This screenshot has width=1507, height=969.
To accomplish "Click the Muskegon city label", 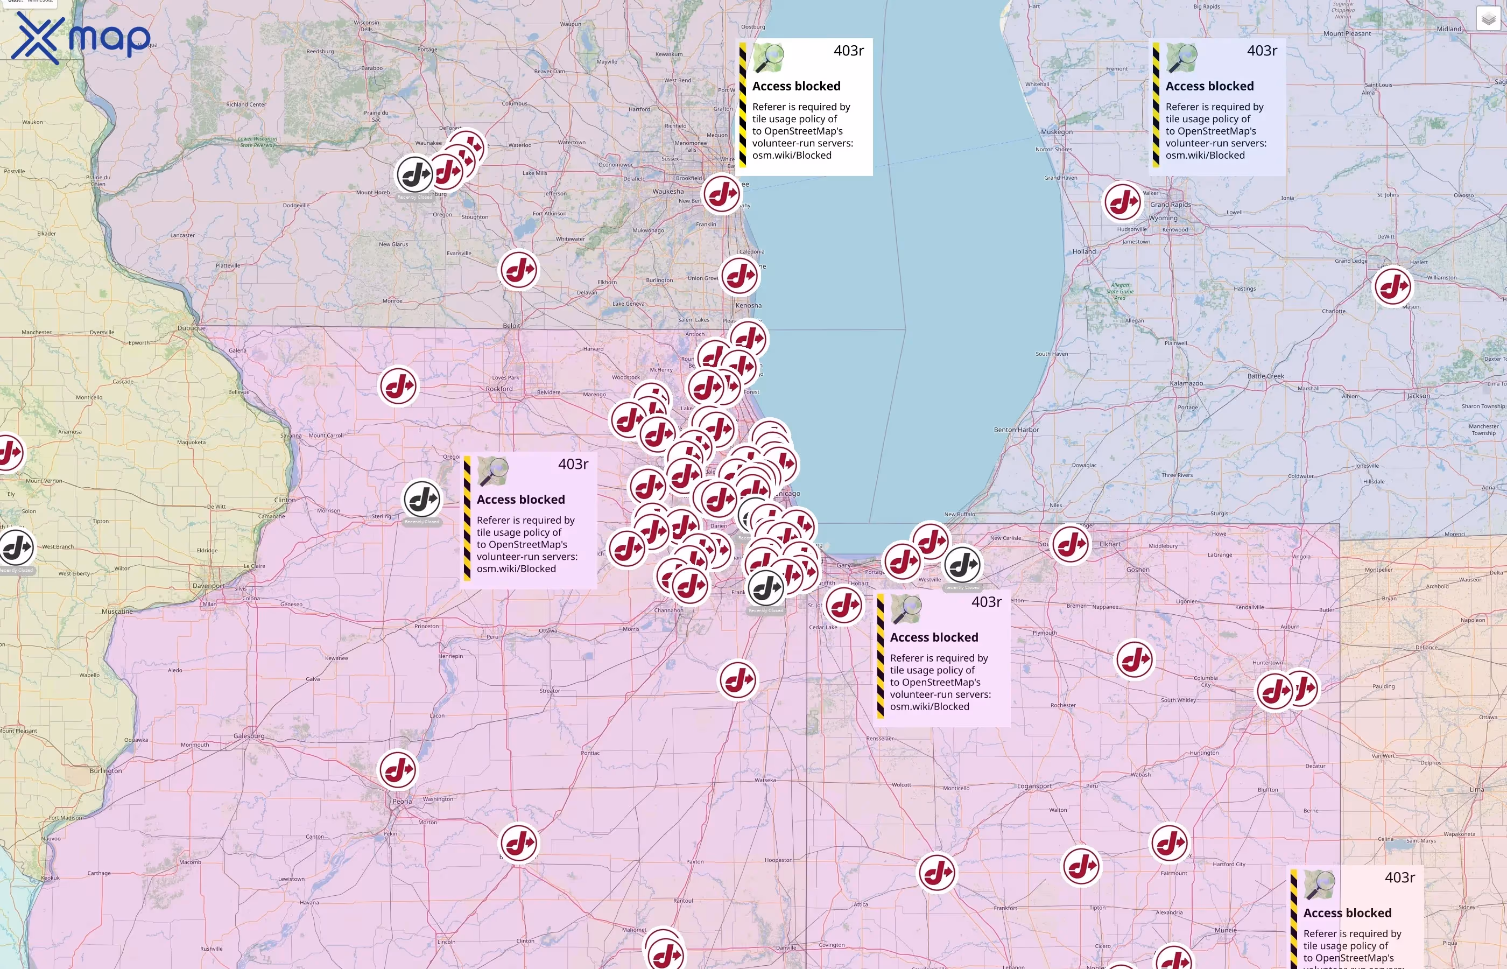I will 1057,131.
